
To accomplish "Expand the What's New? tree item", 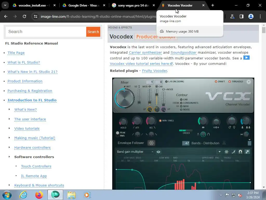I will 9,109.
